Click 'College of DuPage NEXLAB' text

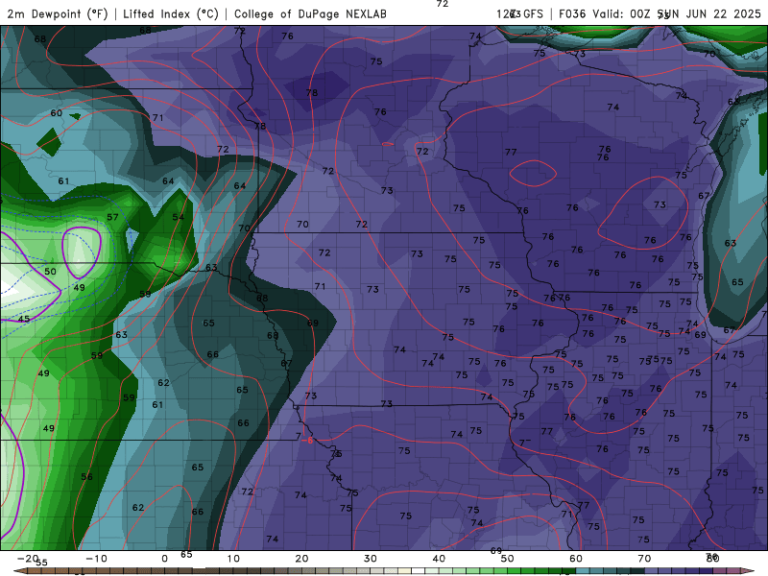click(x=310, y=13)
